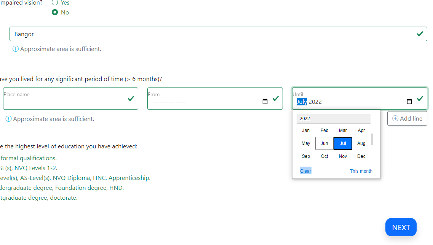Screen dimensions: 433x245
Task: Select Jun in month picker
Action: coord(324,143)
